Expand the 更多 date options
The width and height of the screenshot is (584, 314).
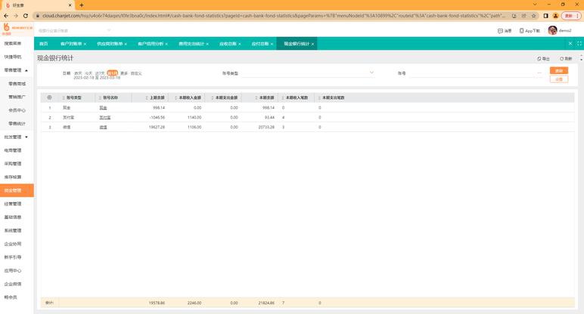[124, 73]
